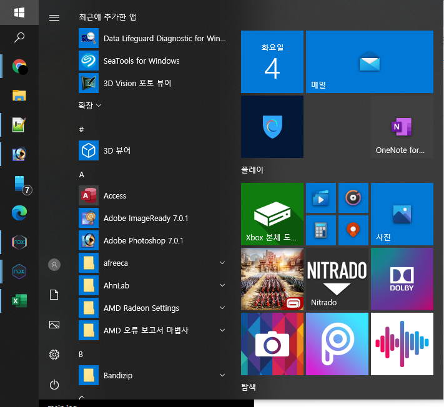Expand the Bandizip folder
This screenshot has height=407, width=444.
click(x=152, y=375)
